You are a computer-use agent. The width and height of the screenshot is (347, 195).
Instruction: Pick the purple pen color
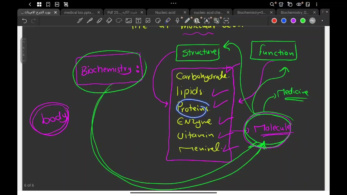point(293,21)
